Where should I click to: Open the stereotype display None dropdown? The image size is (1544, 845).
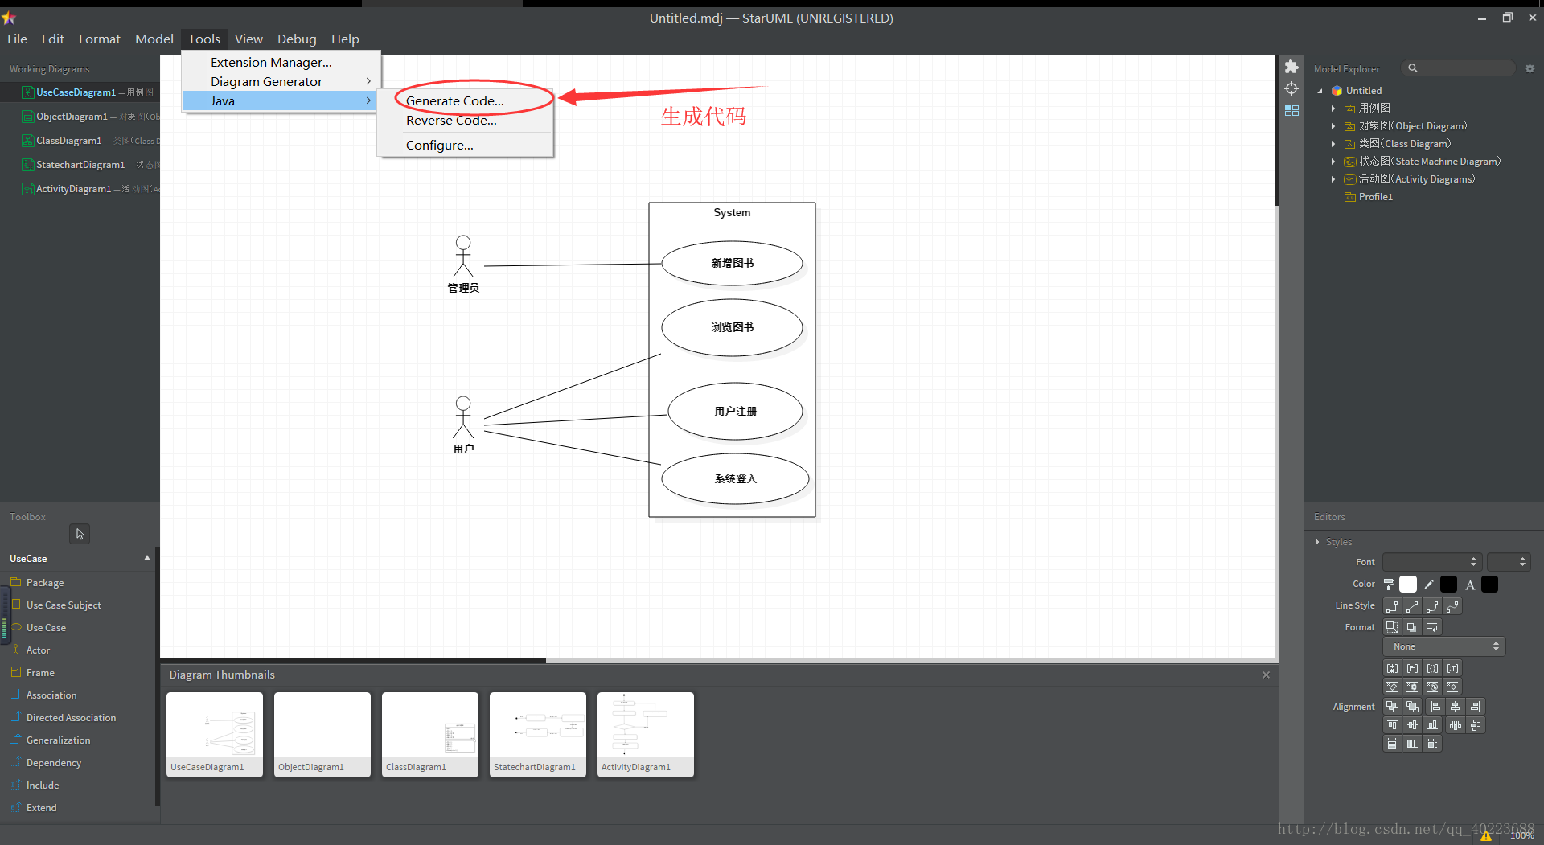click(x=1443, y=646)
